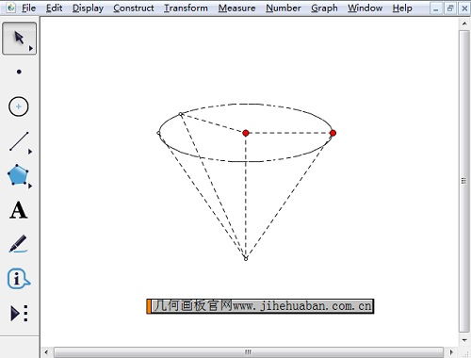
Task: Select the red center point of ellipse
Action: [x=246, y=133]
